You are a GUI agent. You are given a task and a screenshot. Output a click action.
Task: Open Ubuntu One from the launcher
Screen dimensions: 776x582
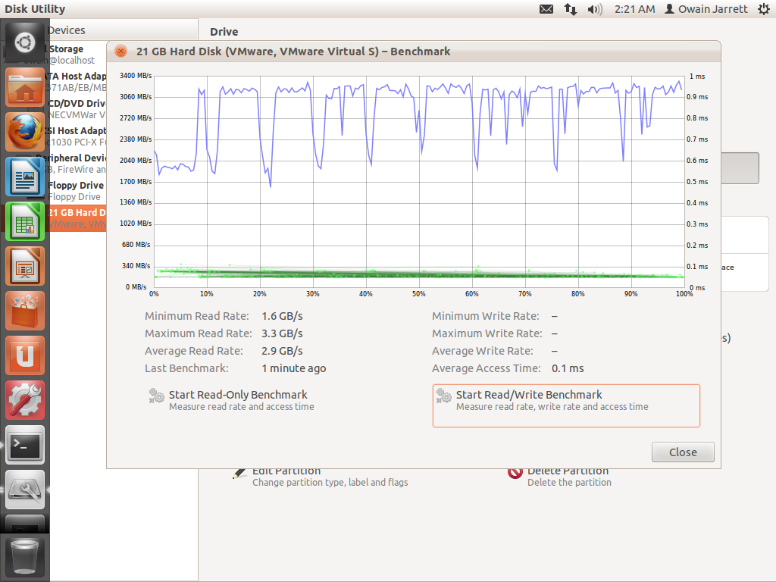pyautogui.click(x=25, y=355)
